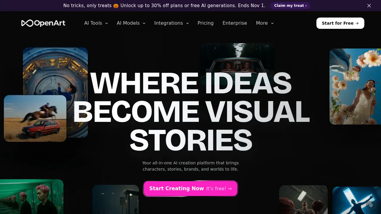Click the Start for Free button
This screenshot has height=214, width=381.
[340, 23]
